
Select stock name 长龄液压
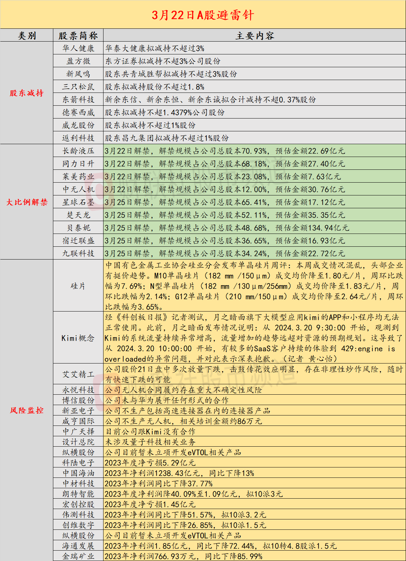click(x=78, y=151)
